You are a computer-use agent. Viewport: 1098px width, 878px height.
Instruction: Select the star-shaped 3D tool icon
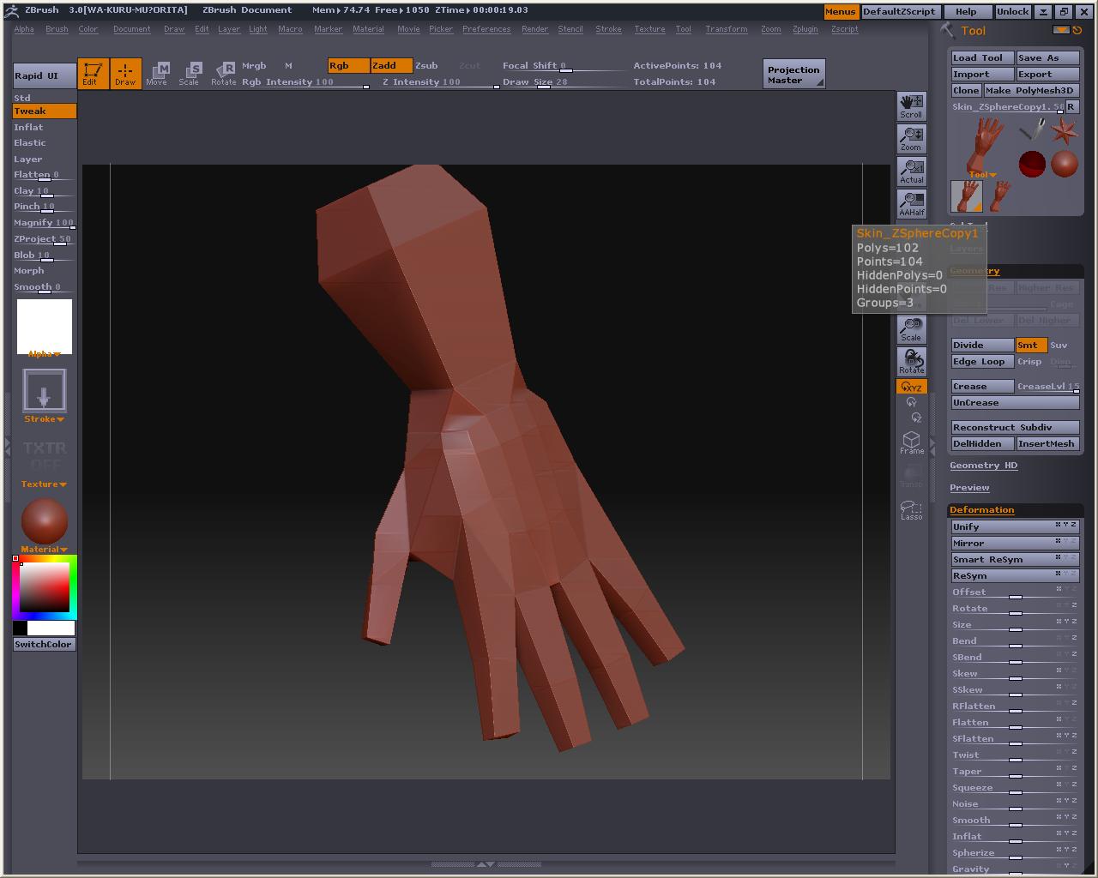tap(1065, 130)
